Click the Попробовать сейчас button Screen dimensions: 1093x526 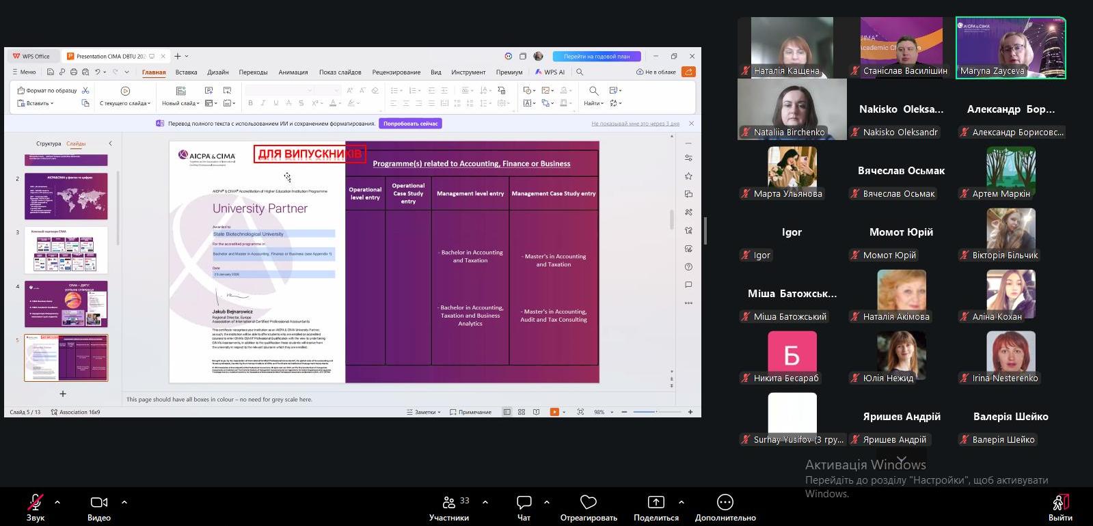click(410, 124)
